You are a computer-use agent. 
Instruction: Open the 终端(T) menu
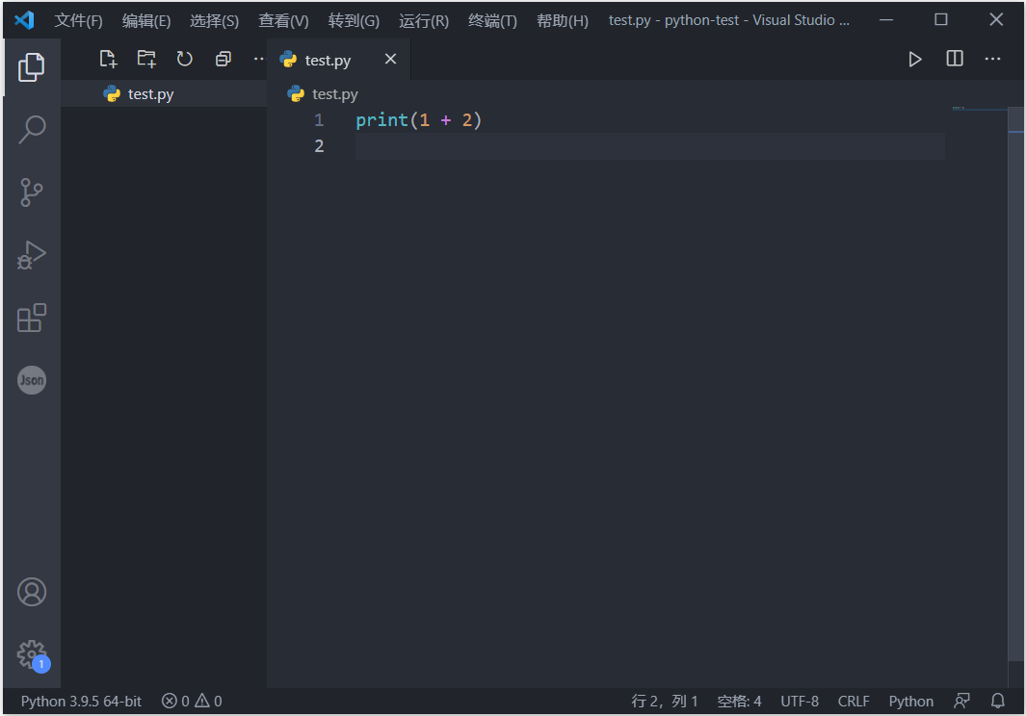[x=492, y=20]
